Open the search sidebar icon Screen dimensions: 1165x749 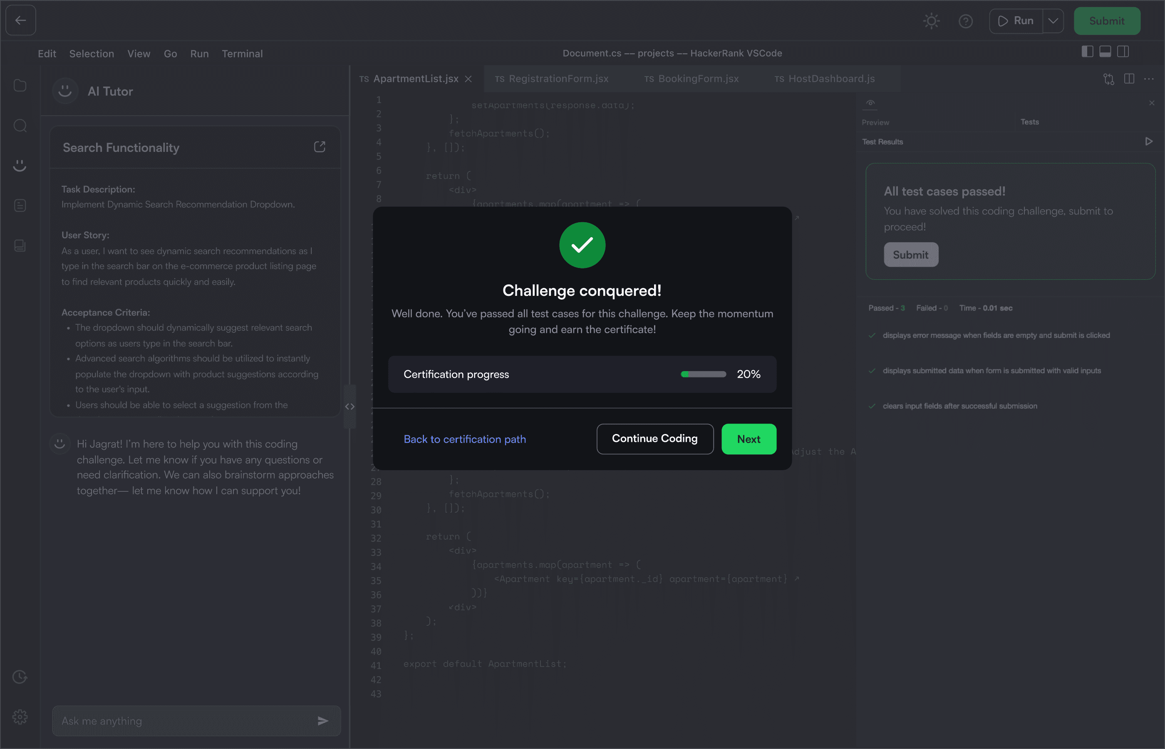[20, 126]
